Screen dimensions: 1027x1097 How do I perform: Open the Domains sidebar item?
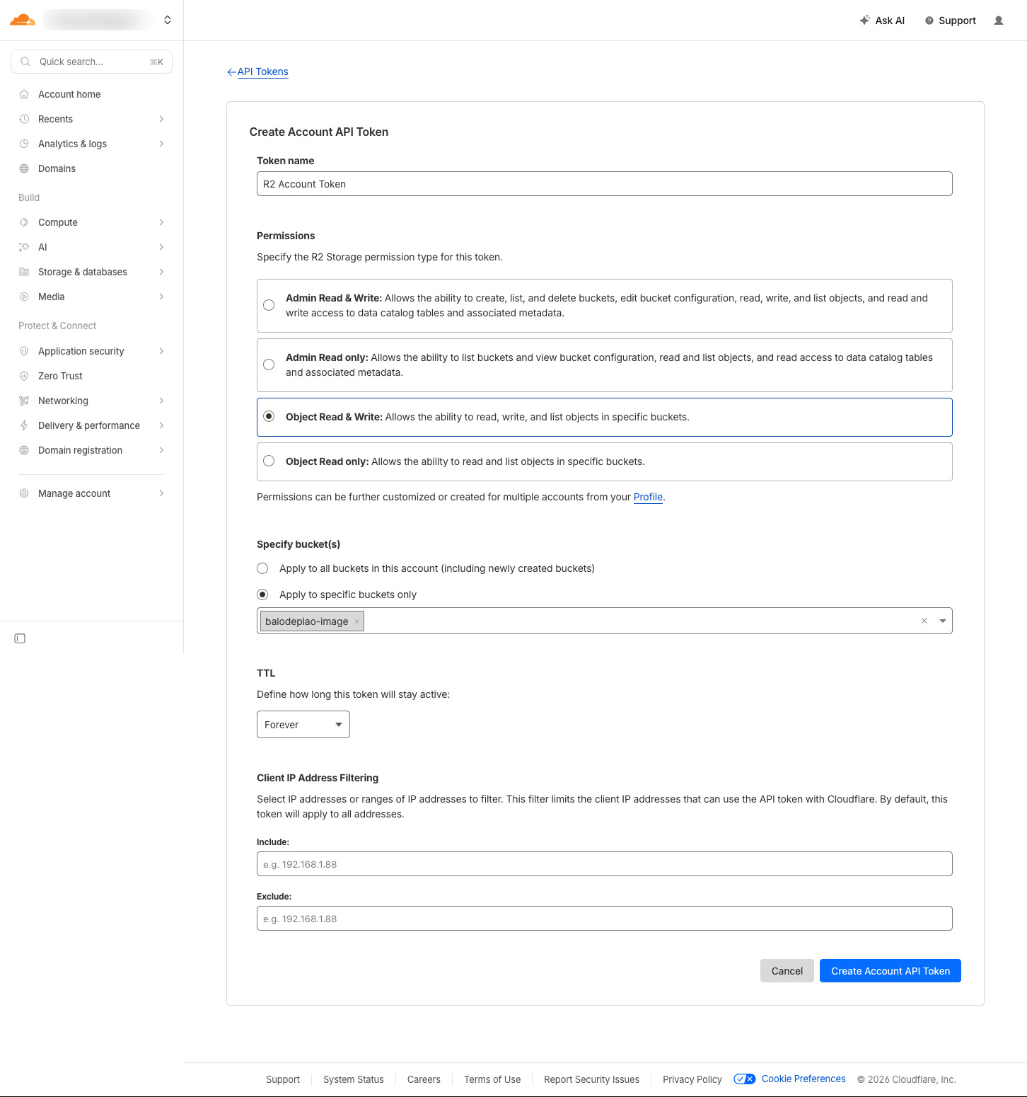(x=57, y=168)
